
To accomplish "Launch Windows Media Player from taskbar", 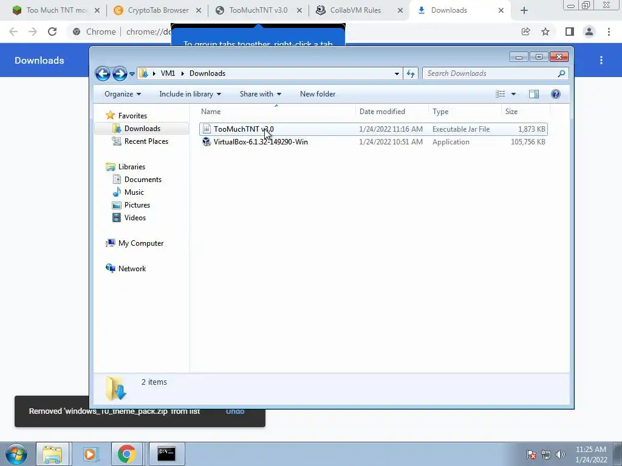I will (90, 454).
